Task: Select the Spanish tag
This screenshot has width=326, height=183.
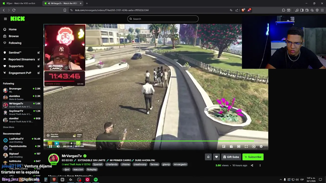Action: 98,164
